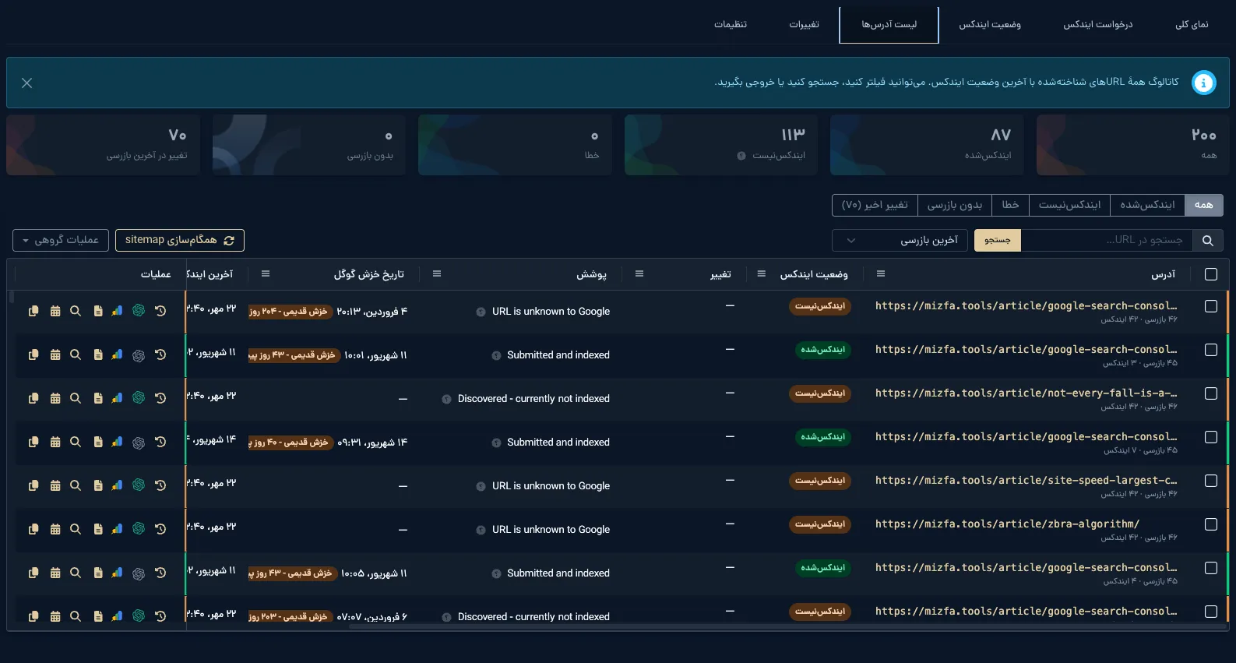The width and height of the screenshot is (1236, 663).
Task: Click calendar icon in row crawled ۱۱ شهریور ۱۰:۰۵
Action: pyautogui.click(x=55, y=573)
